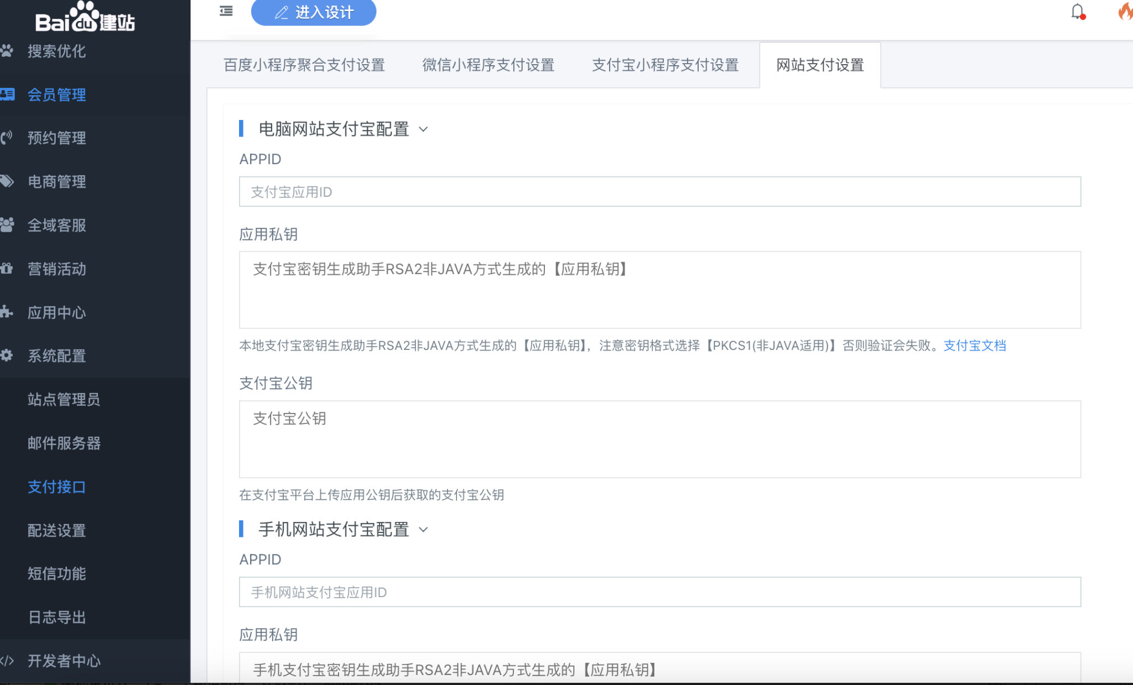The height and width of the screenshot is (685, 1133).
Task: Click the 手机网站支付宝应用ID input field
Action: click(660, 592)
